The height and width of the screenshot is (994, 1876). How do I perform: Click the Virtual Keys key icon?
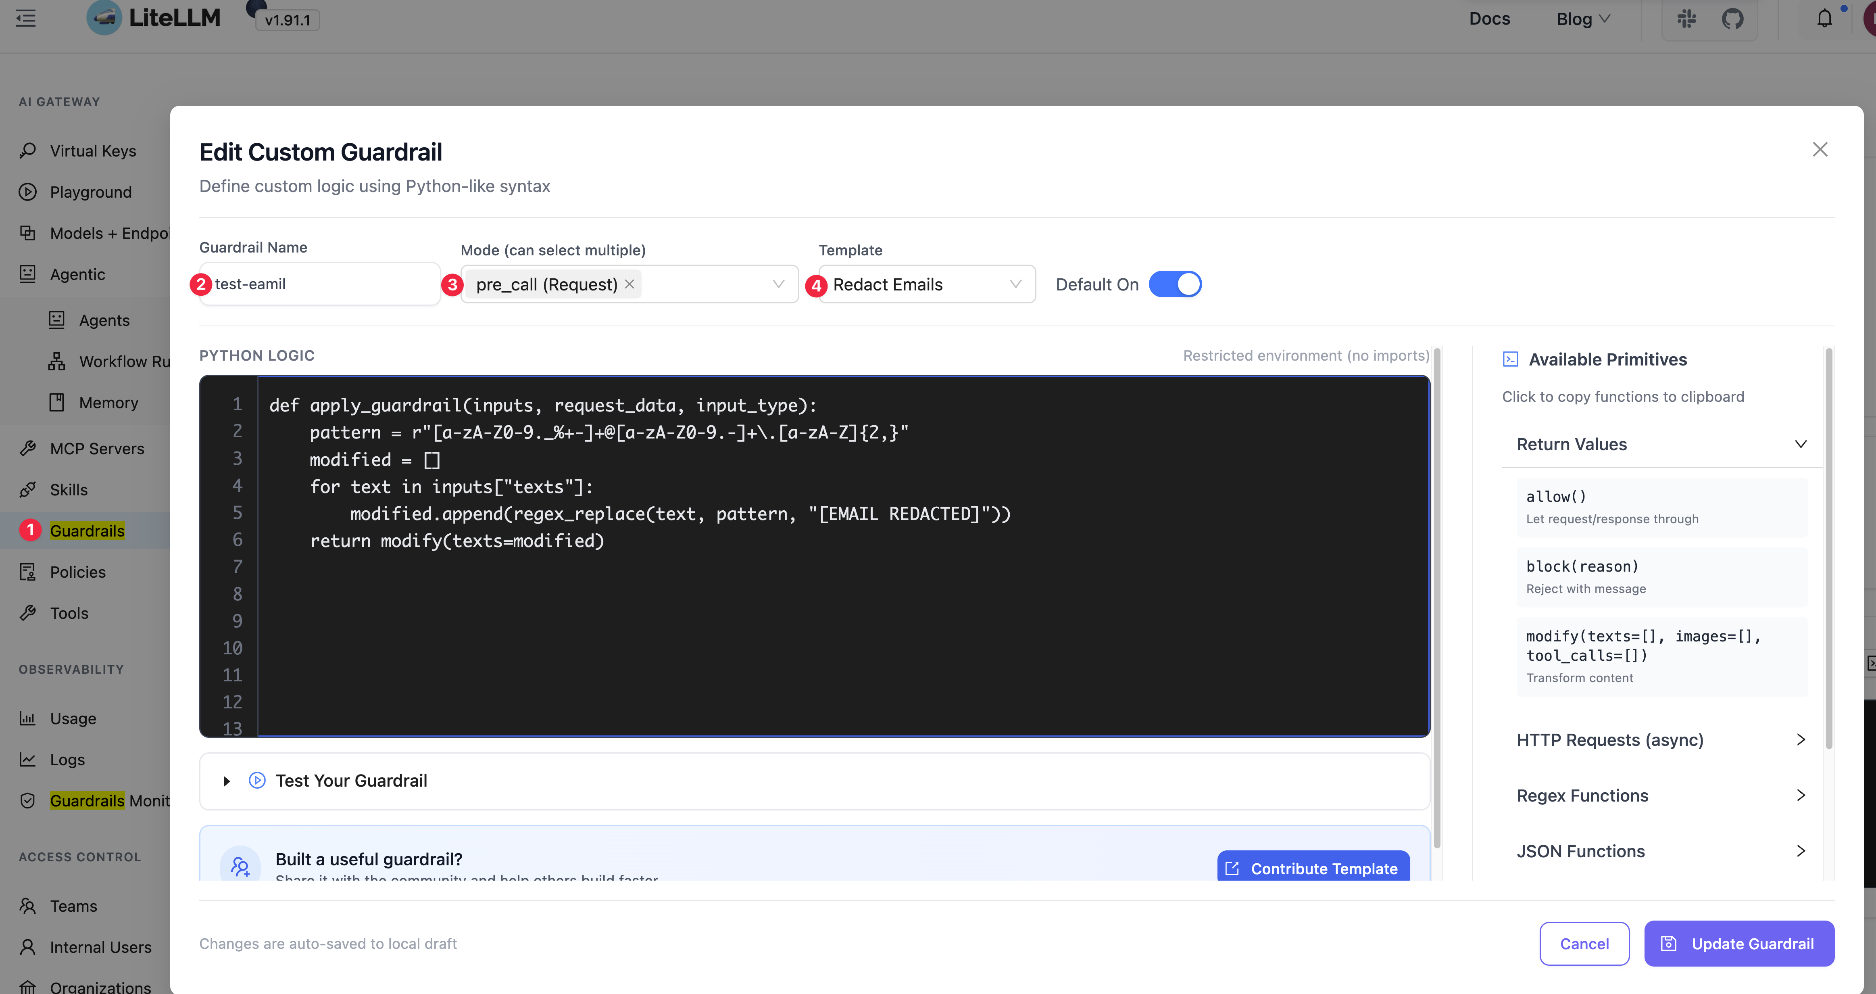pos(28,151)
